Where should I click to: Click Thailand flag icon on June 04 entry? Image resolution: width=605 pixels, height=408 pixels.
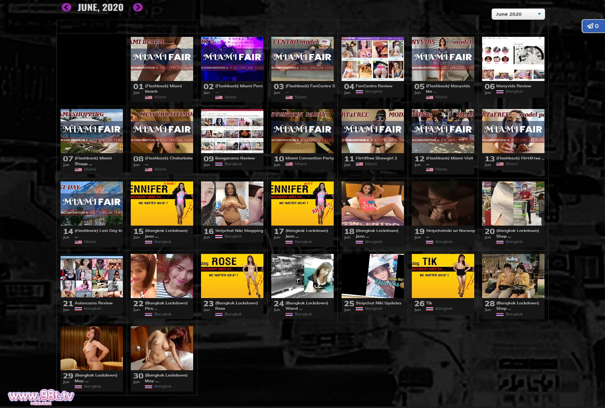(x=359, y=92)
